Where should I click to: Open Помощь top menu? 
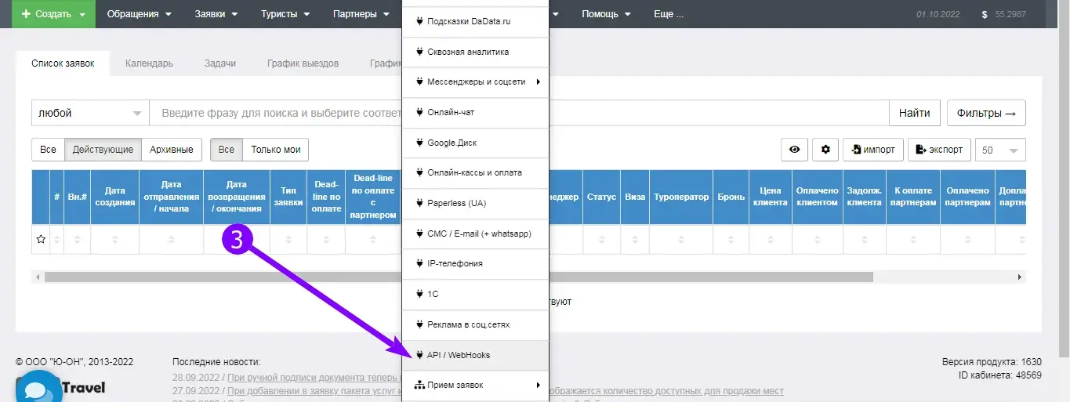pos(605,14)
